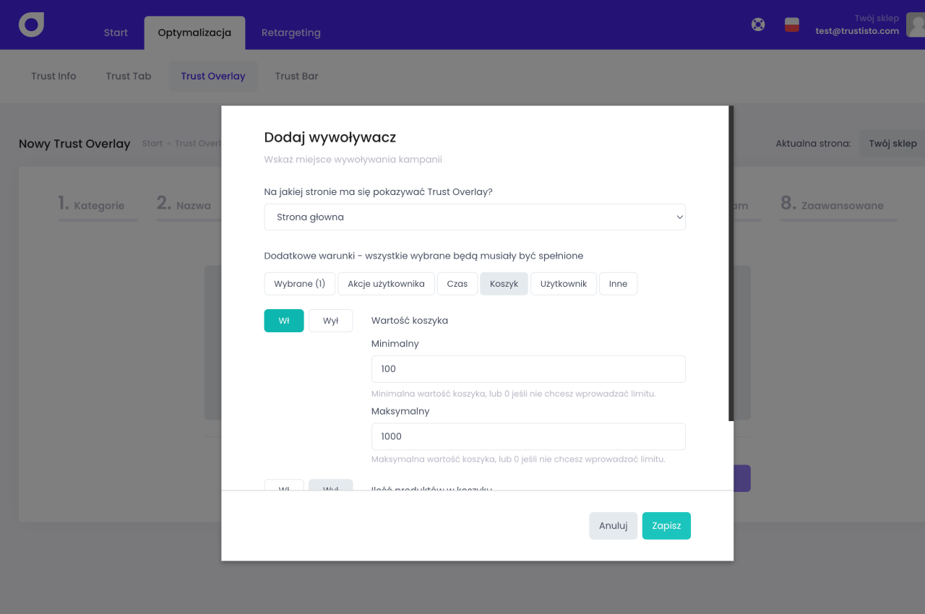Open the help lifebuoy icon
This screenshot has height=614, width=925.
click(758, 25)
